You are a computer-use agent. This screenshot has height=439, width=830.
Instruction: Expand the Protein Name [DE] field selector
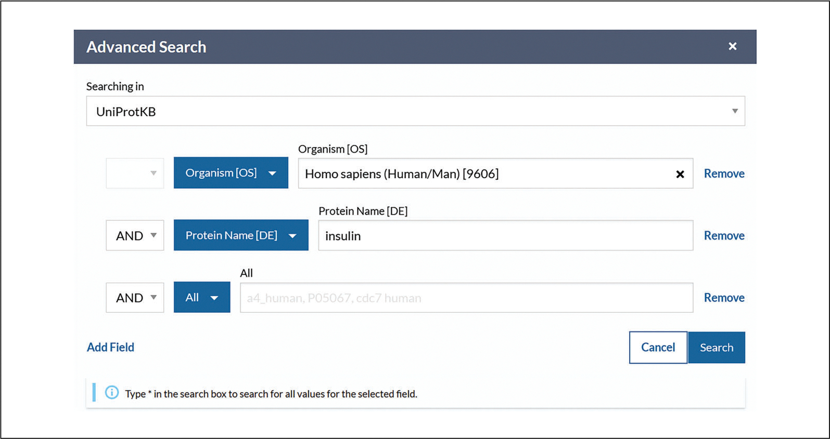(x=240, y=235)
